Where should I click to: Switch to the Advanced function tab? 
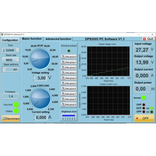click(58, 39)
